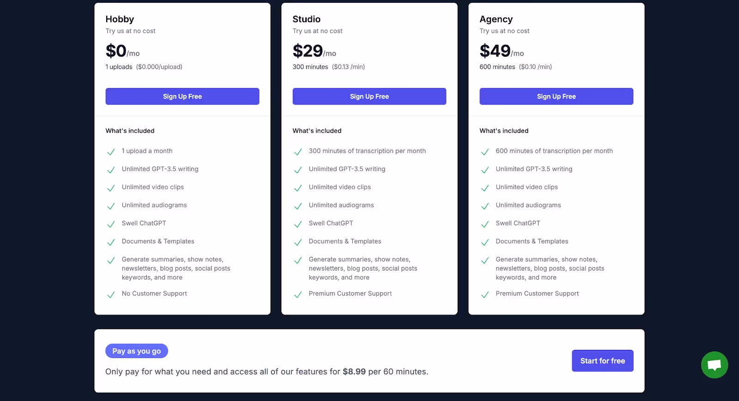Viewport: 739px width, 401px height.
Task: Click the Agency $49/mo price
Action: tap(502, 51)
